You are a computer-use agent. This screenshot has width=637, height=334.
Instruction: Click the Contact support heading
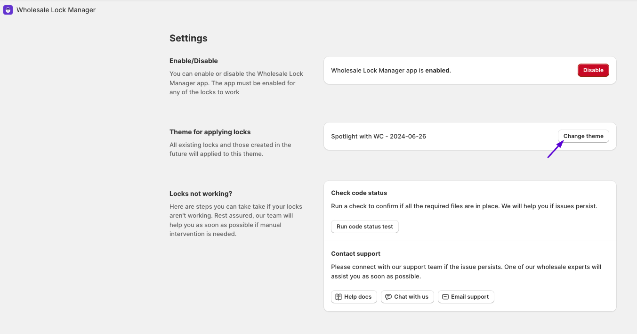point(356,253)
